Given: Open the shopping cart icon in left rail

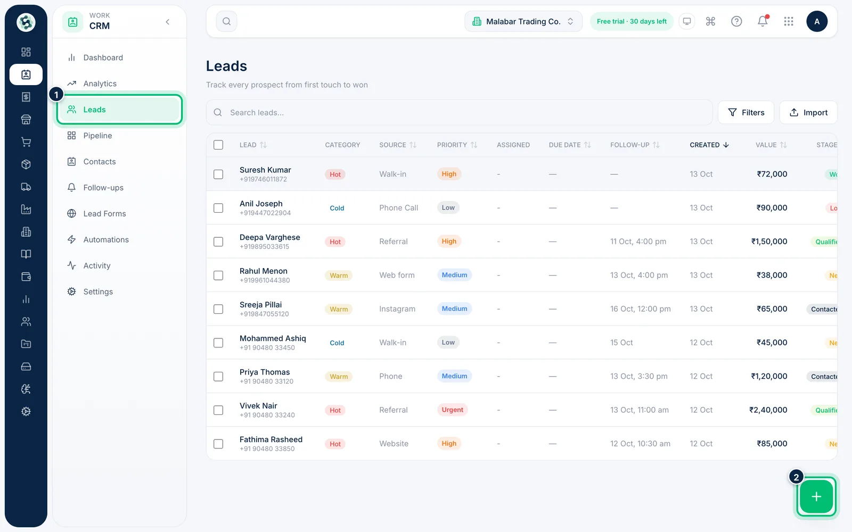Looking at the screenshot, I should (x=26, y=142).
